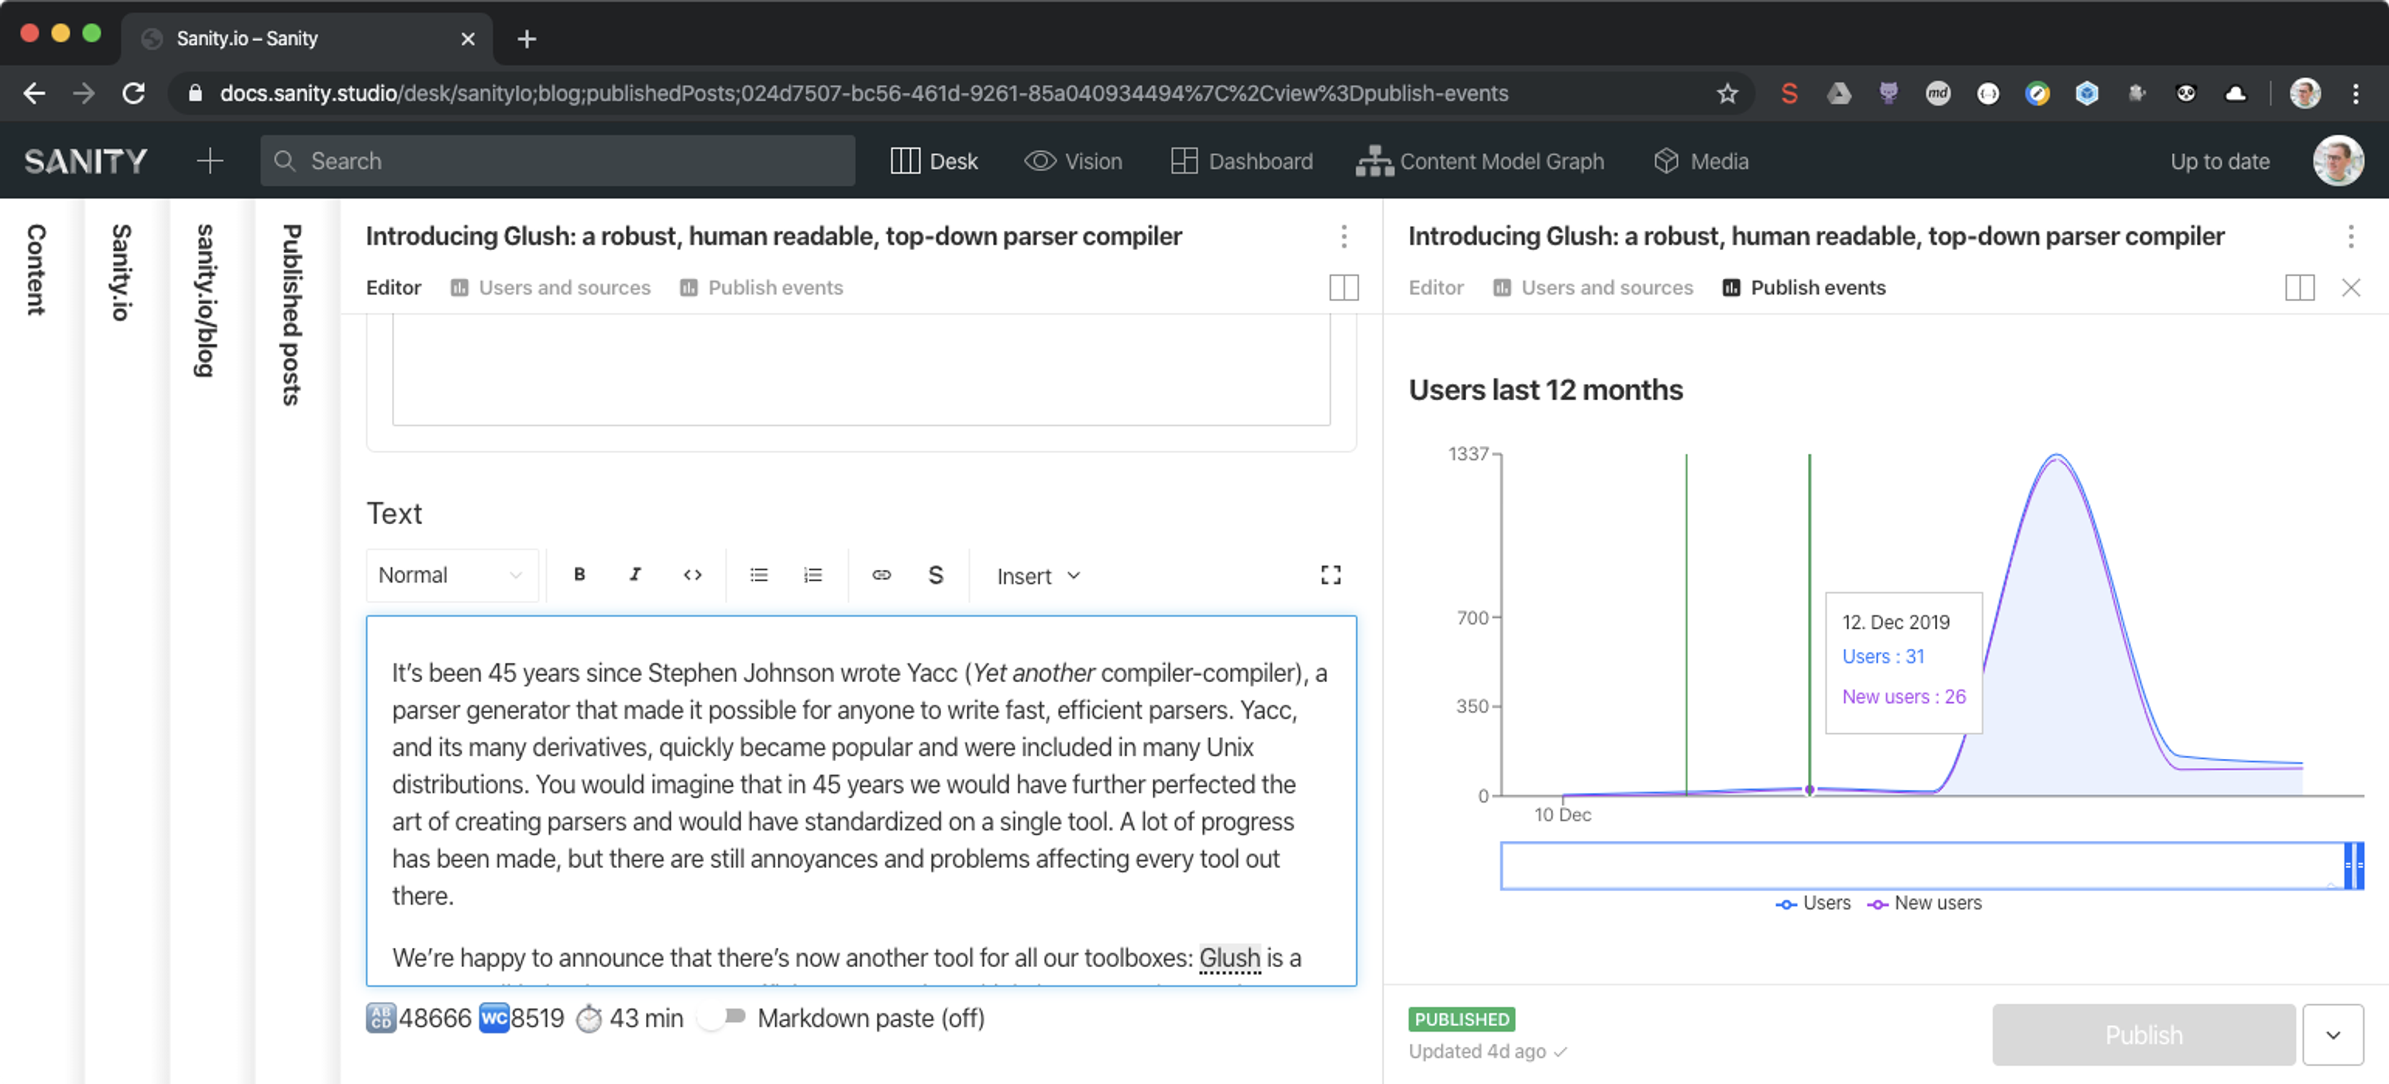
Task: Reload the browser page
Action: [134, 93]
